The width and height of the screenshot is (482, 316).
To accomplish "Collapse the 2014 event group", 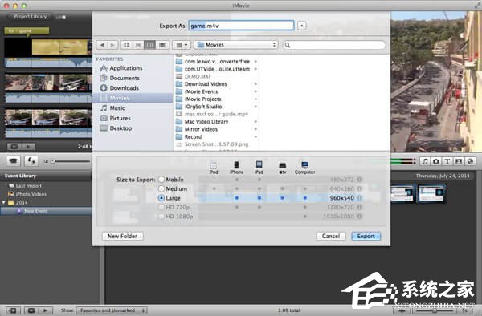I will (4, 202).
